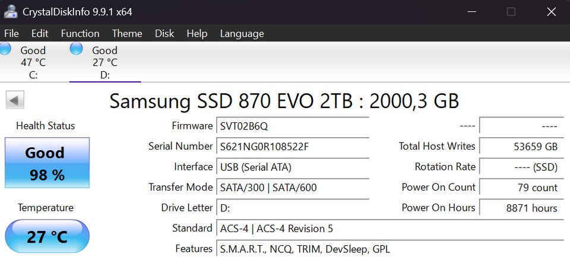Open the Help menu
This screenshot has width=570, height=260.
point(197,33)
